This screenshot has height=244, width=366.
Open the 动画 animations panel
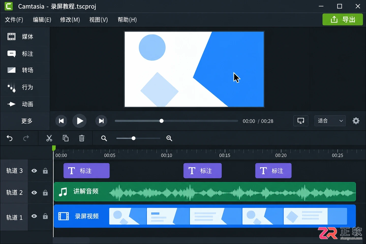(x=25, y=104)
